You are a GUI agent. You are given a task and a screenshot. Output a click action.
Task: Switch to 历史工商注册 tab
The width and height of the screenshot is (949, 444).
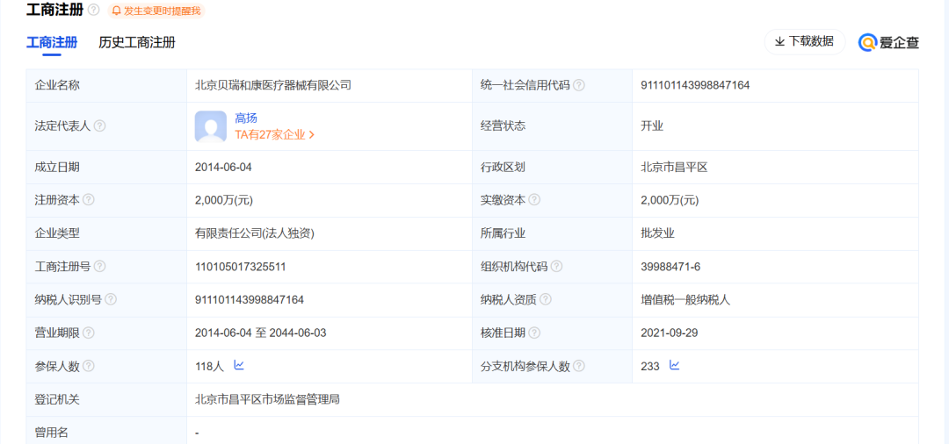(x=137, y=42)
